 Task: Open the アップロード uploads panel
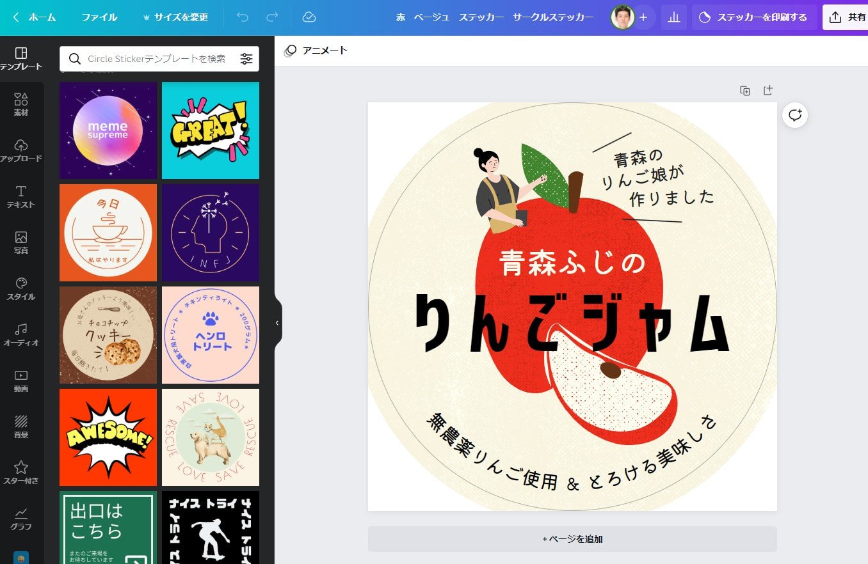21,150
